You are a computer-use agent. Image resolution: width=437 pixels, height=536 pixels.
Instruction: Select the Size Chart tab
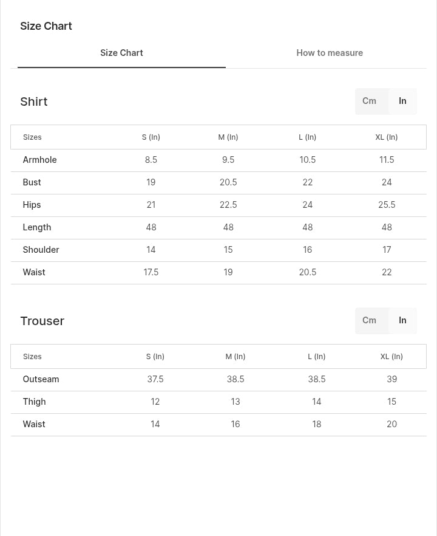tap(121, 53)
